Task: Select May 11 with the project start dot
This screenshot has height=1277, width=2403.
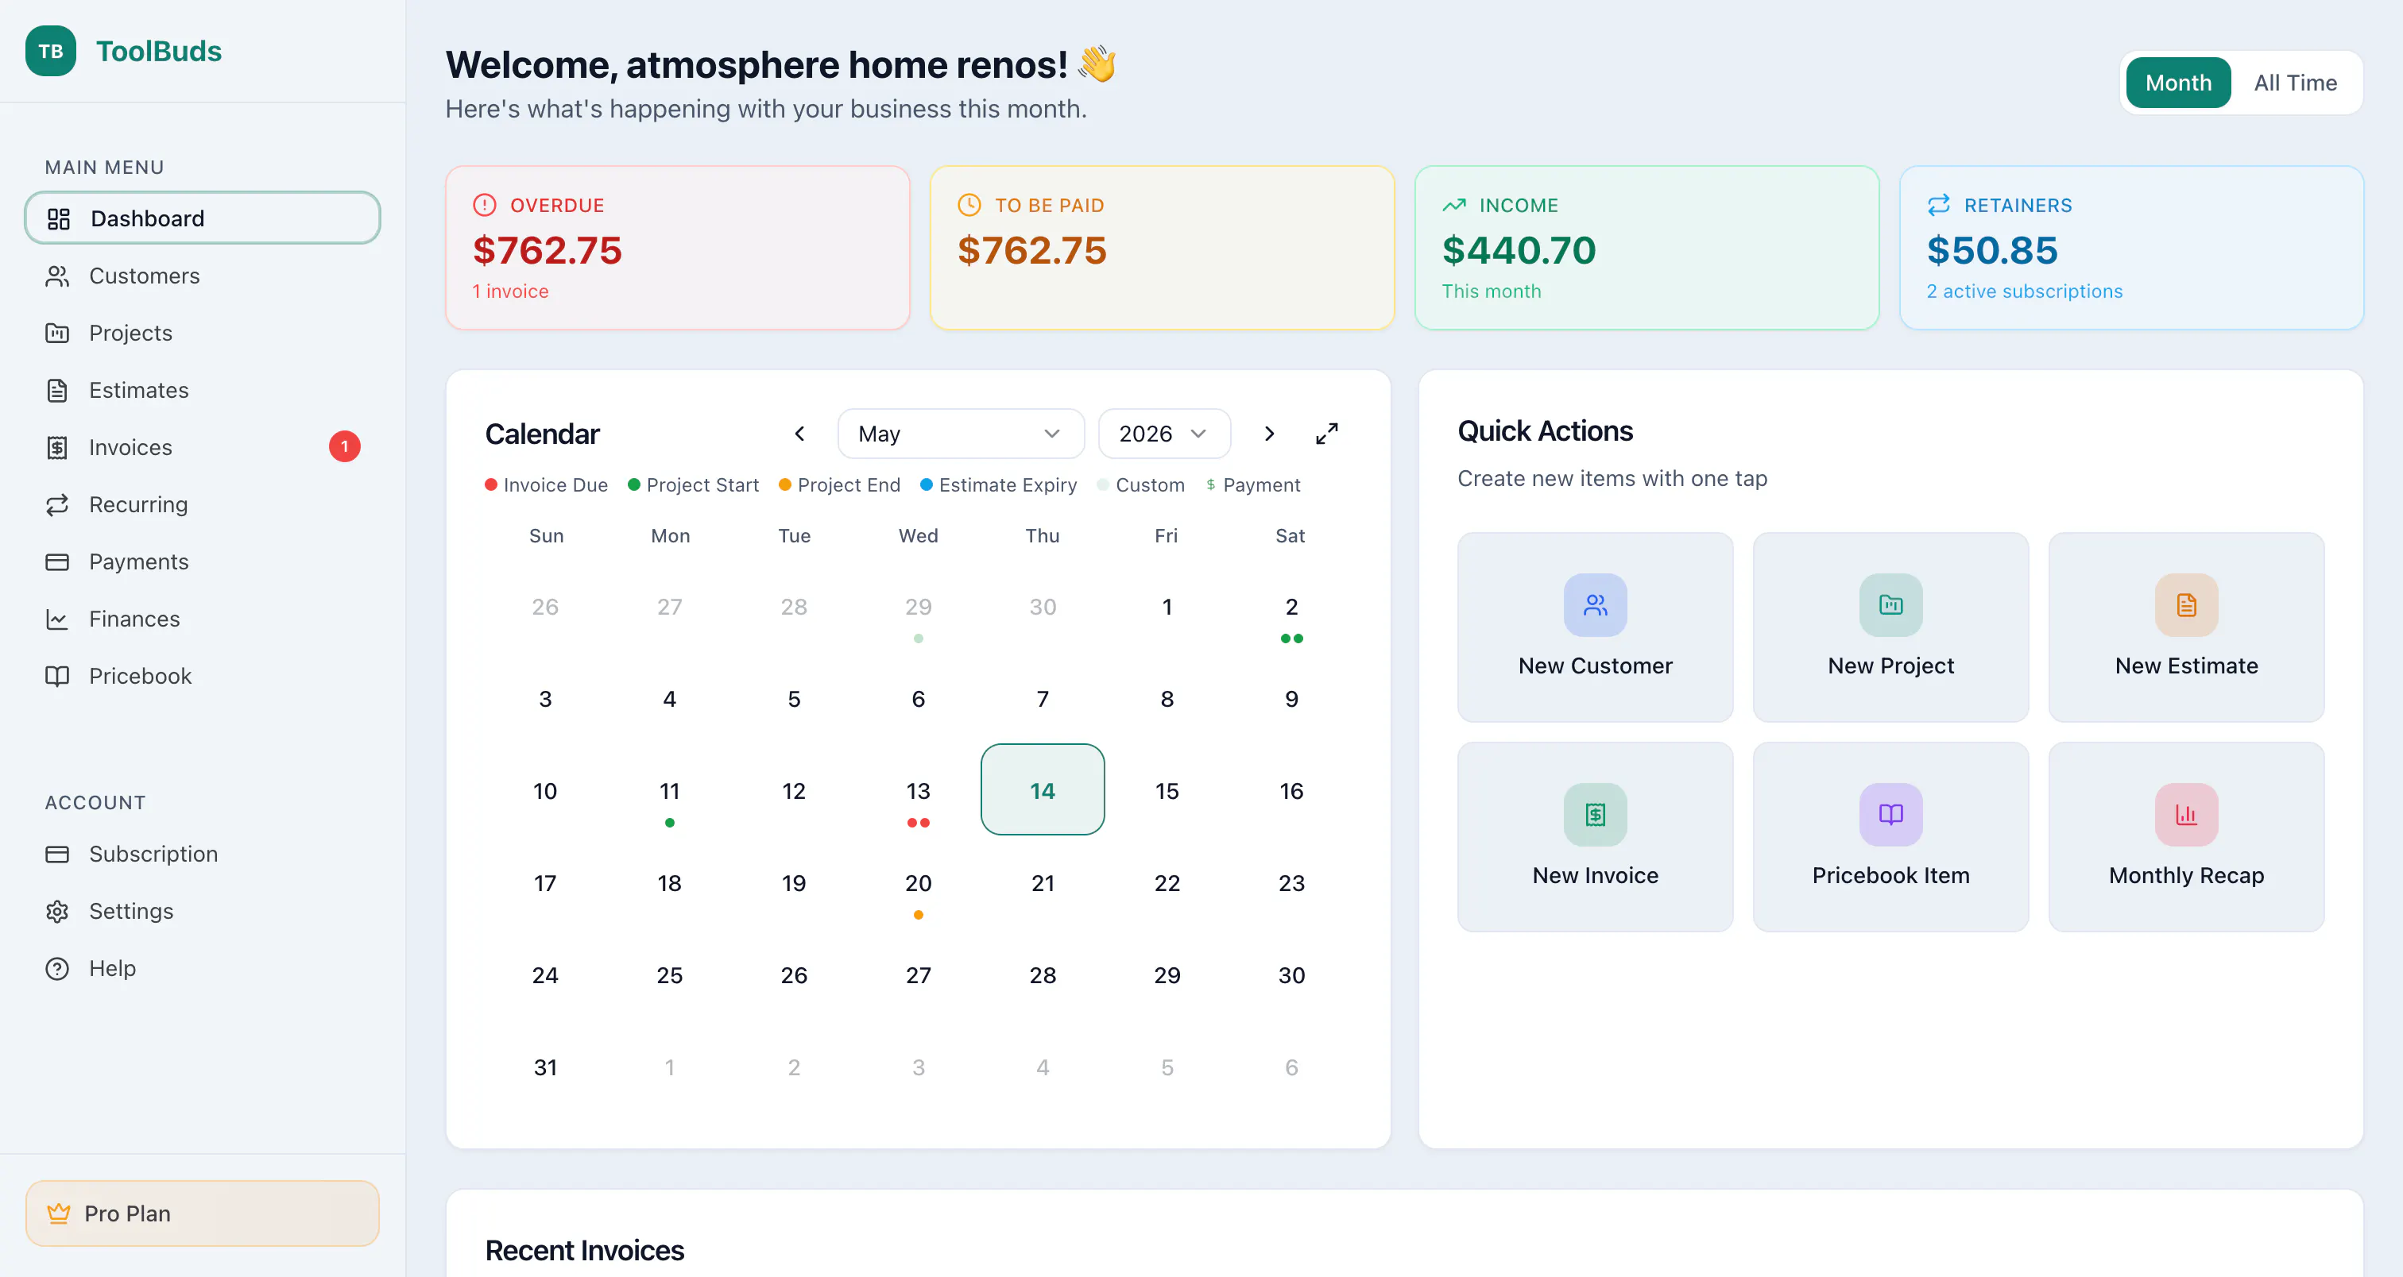Action: coord(669,789)
